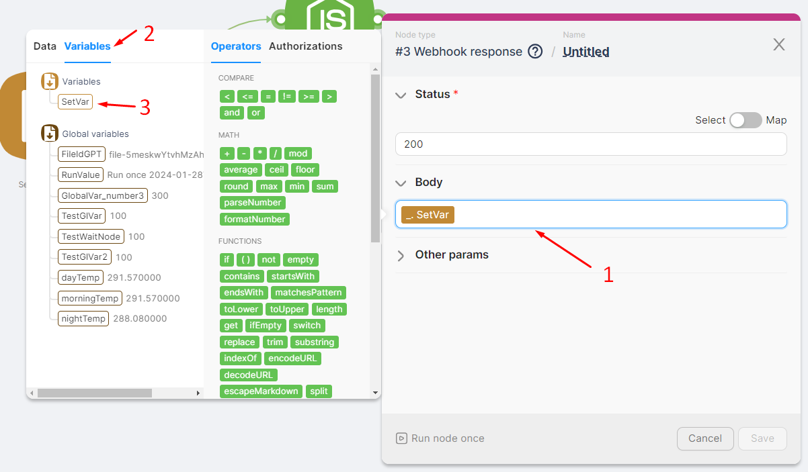Insert the not-equal operator
808x472 pixels.
click(287, 97)
